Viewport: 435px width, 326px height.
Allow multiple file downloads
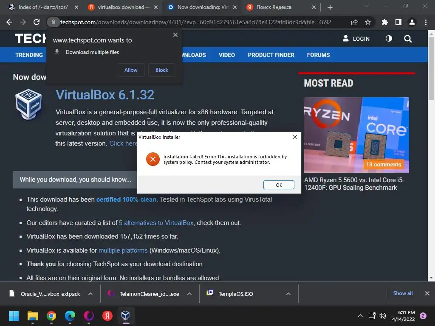point(131,70)
